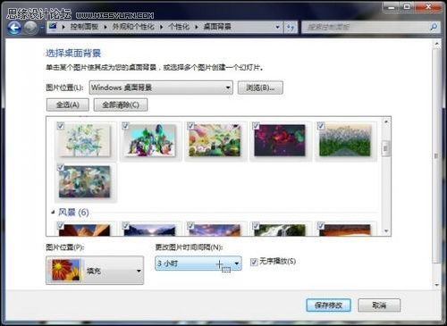
Task: Select the green field path wallpaper thumbnail
Action: pyautogui.click(x=345, y=140)
